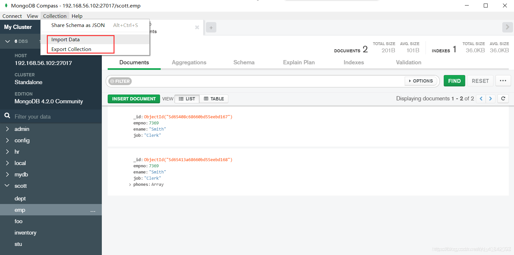The width and height of the screenshot is (514, 255).
Task: Expand the mydb database
Action: (x=7, y=174)
